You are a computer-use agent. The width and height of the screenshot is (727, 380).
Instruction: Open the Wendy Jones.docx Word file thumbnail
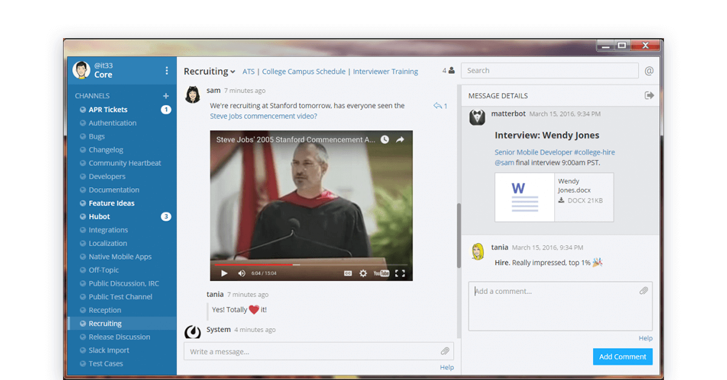tap(525, 197)
